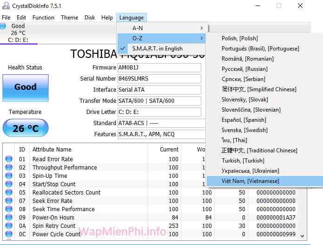The height and width of the screenshot is (245, 323).
Task: Open the Edit menu
Action: point(21,18)
